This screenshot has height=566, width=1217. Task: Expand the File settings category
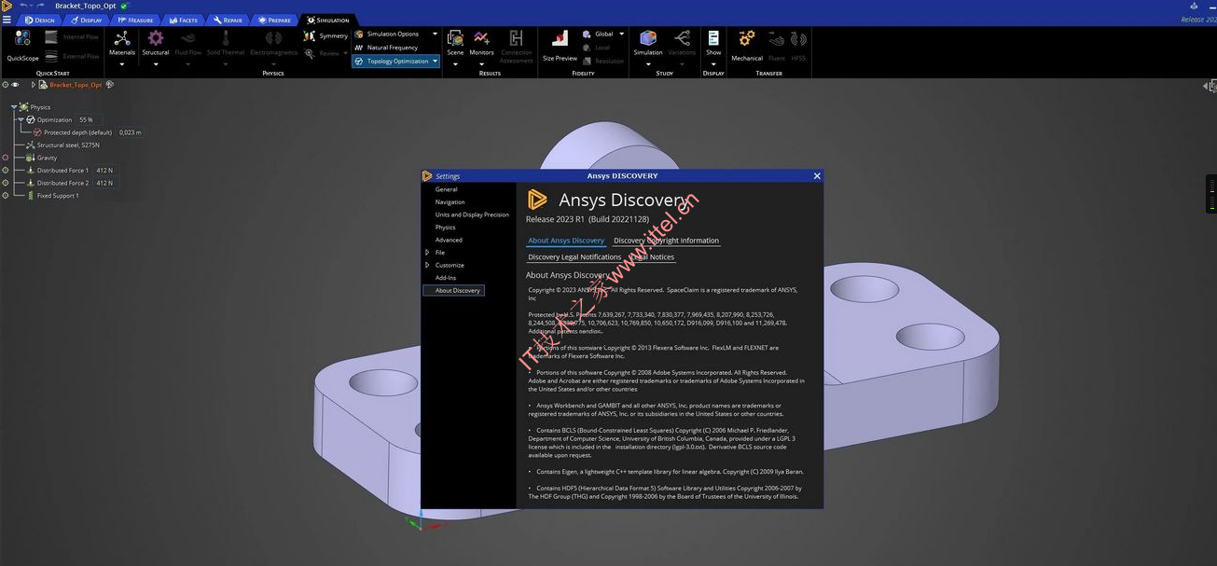(x=427, y=253)
